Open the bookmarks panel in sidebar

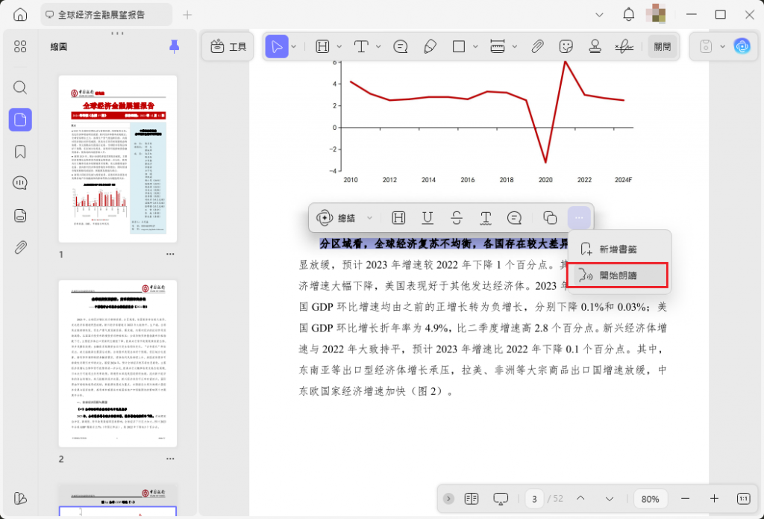19,151
